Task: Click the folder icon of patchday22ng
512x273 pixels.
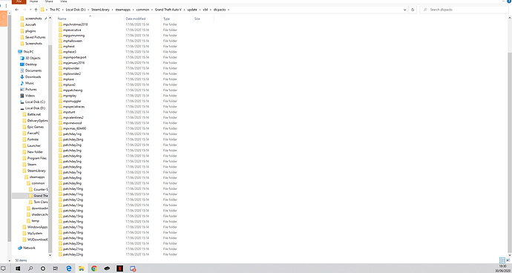Action: [x=60, y=254]
